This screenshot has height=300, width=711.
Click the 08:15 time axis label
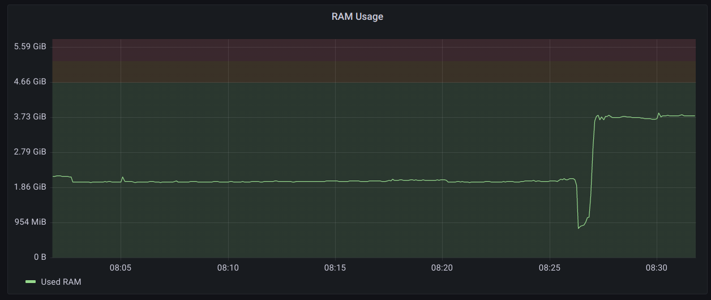335,267
